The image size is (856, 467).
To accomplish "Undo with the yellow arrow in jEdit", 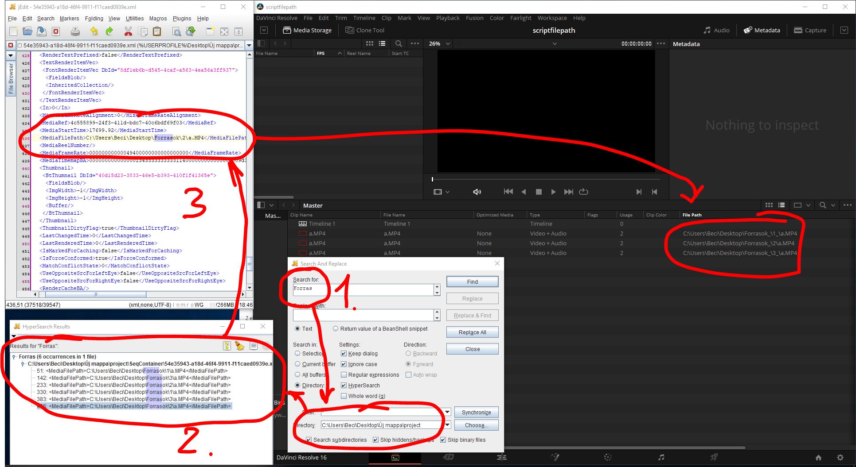I will [x=94, y=31].
